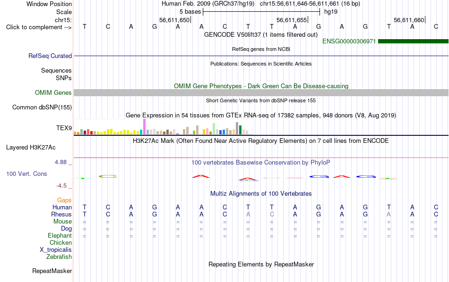The image size is (449, 282).
Task: Click the X_tropicalis species row label
Action: [56, 250]
